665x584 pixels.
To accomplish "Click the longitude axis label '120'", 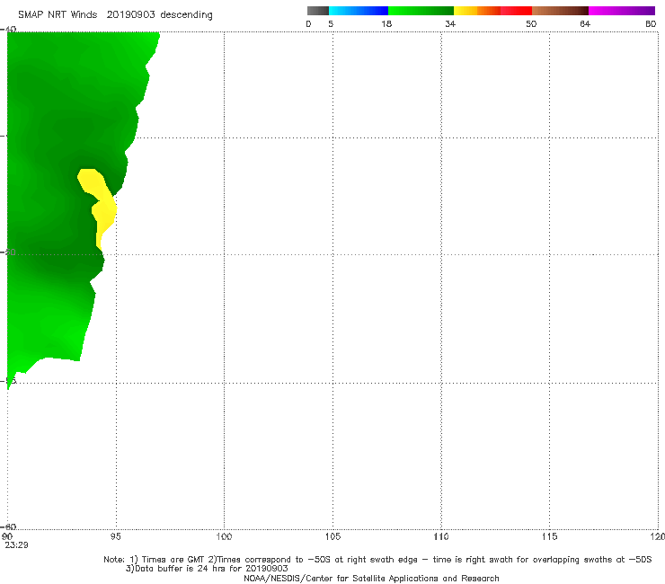I will [658, 536].
